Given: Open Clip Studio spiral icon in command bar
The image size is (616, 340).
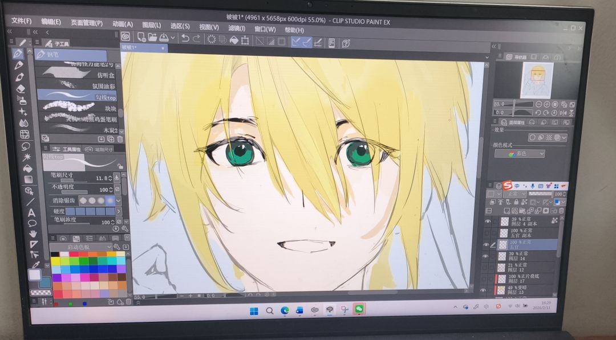Looking at the screenshot, I should pos(125,36).
